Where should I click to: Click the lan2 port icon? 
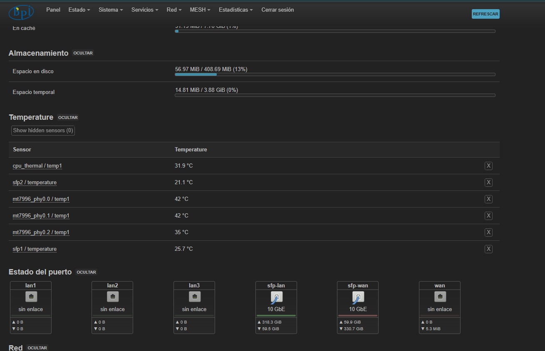pyautogui.click(x=112, y=297)
